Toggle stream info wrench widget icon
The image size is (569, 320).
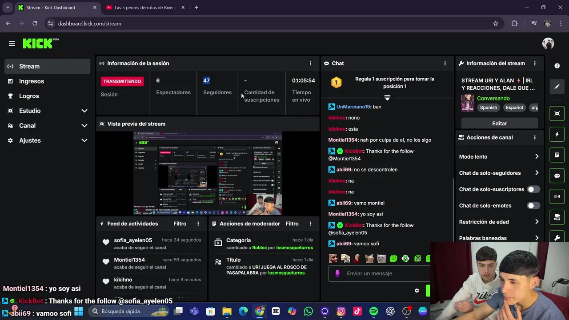coord(557,238)
